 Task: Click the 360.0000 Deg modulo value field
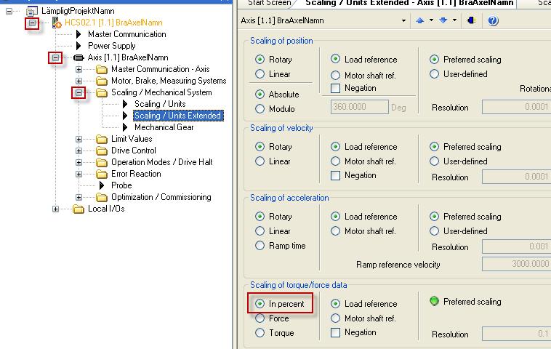tap(360, 107)
